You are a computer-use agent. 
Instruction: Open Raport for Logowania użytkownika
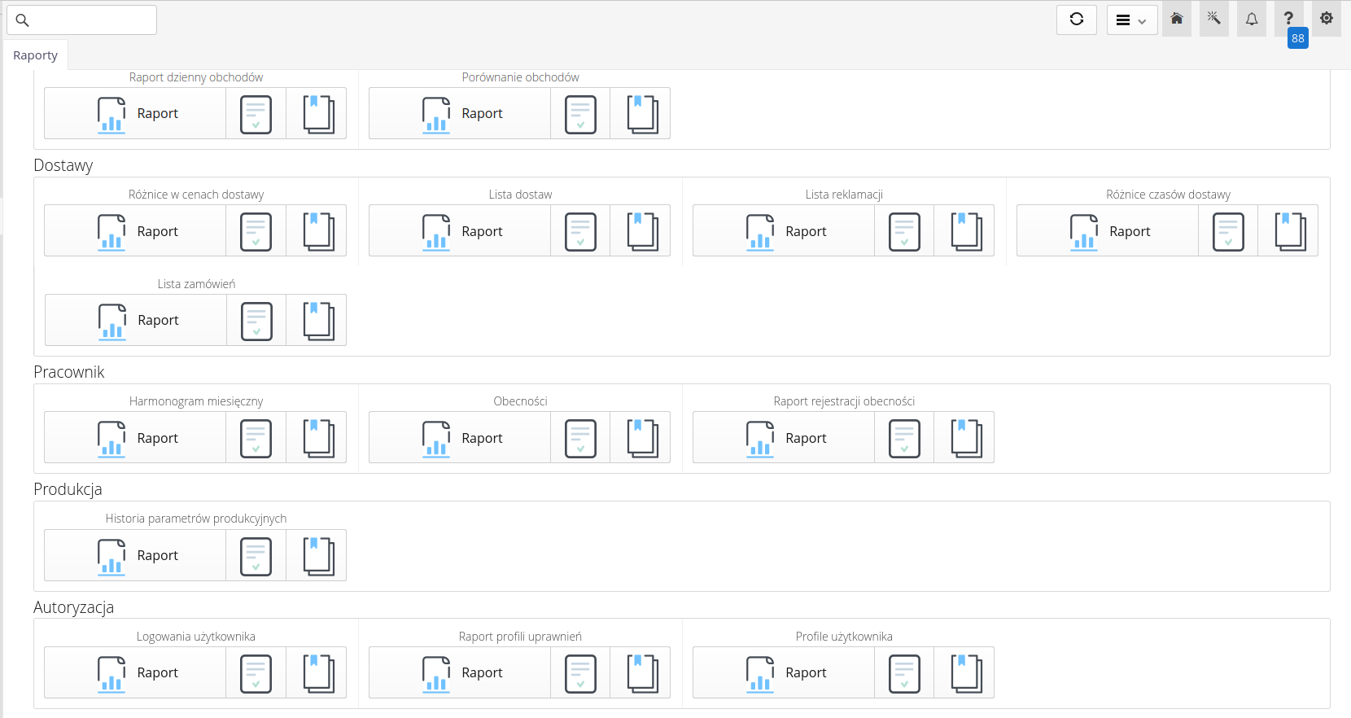click(135, 673)
